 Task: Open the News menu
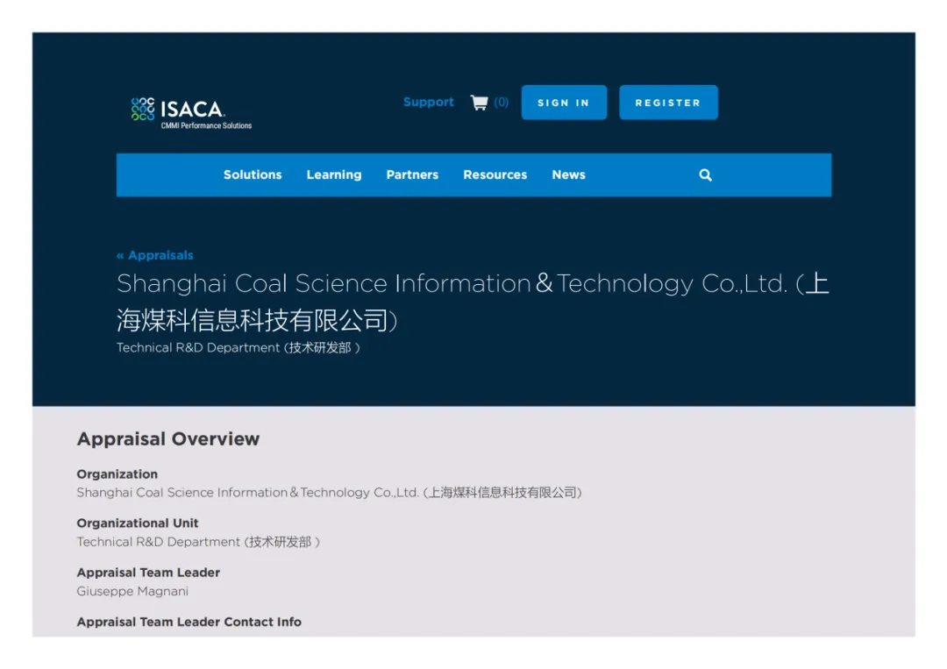coord(568,175)
